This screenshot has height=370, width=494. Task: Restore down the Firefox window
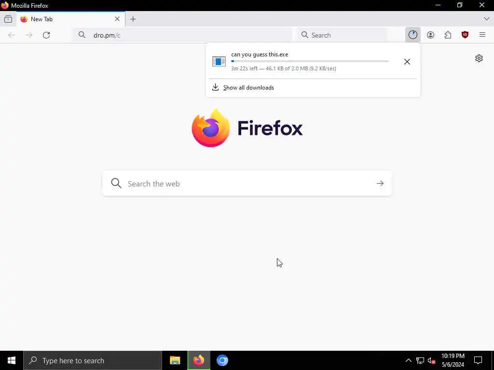(460, 5)
